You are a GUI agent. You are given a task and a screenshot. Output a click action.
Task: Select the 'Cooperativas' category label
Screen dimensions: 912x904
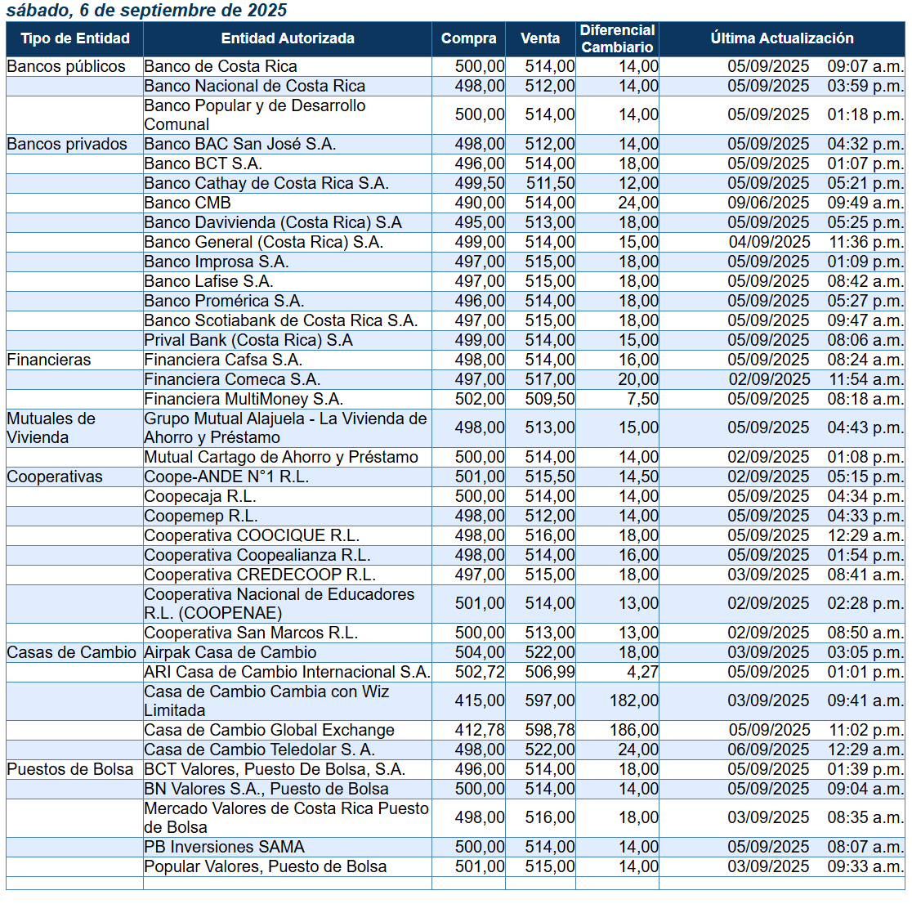(55, 477)
